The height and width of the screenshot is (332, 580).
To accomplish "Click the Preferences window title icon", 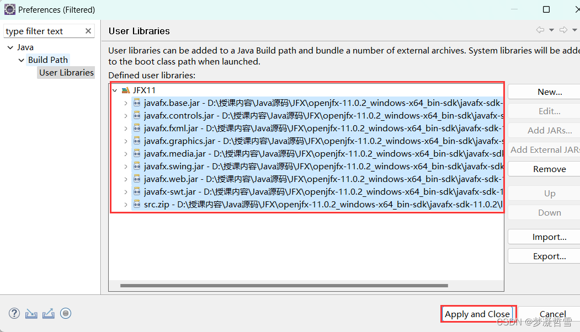I will point(9,9).
